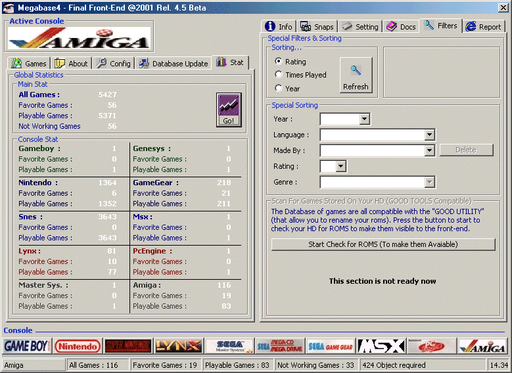Click the Refresh magnifier button

[356, 75]
